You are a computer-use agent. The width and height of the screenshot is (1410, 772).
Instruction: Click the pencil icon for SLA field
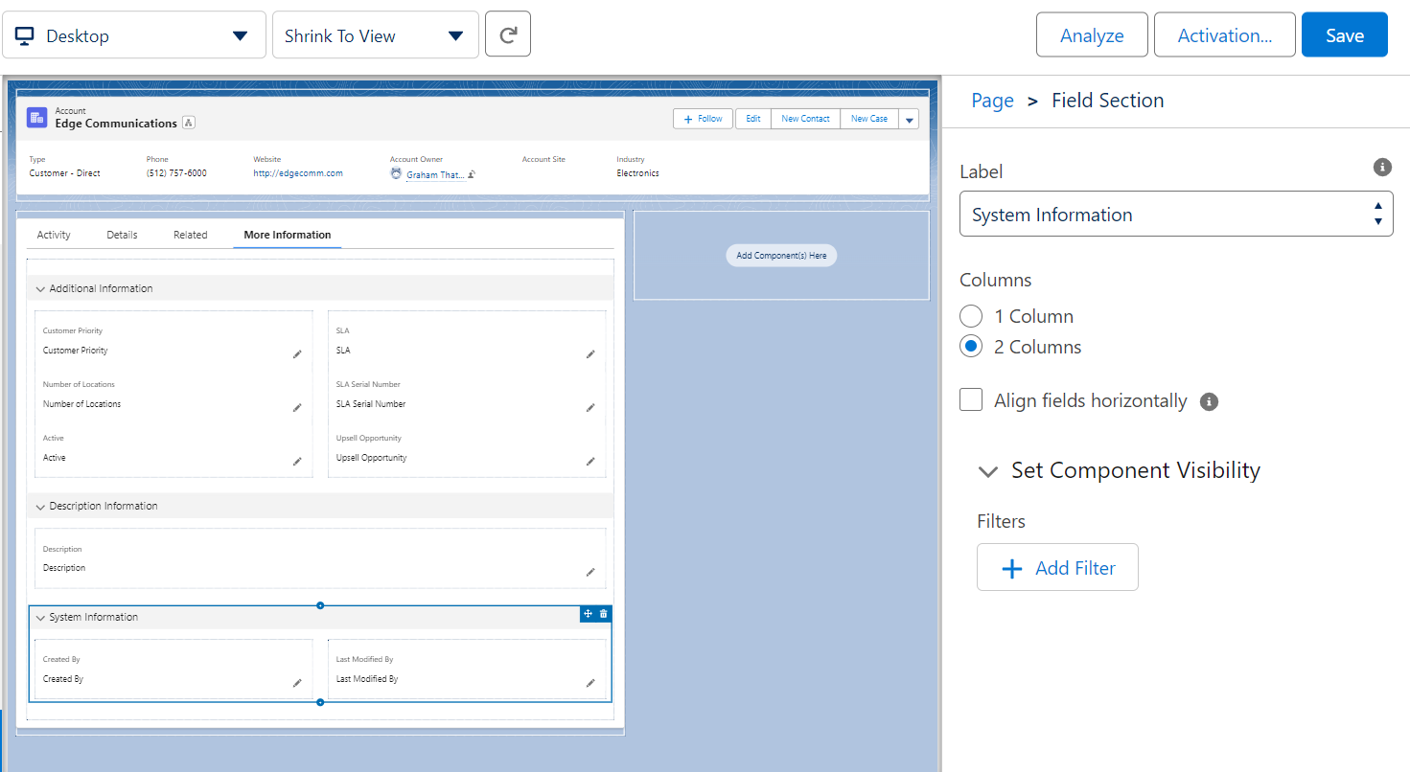coord(590,353)
